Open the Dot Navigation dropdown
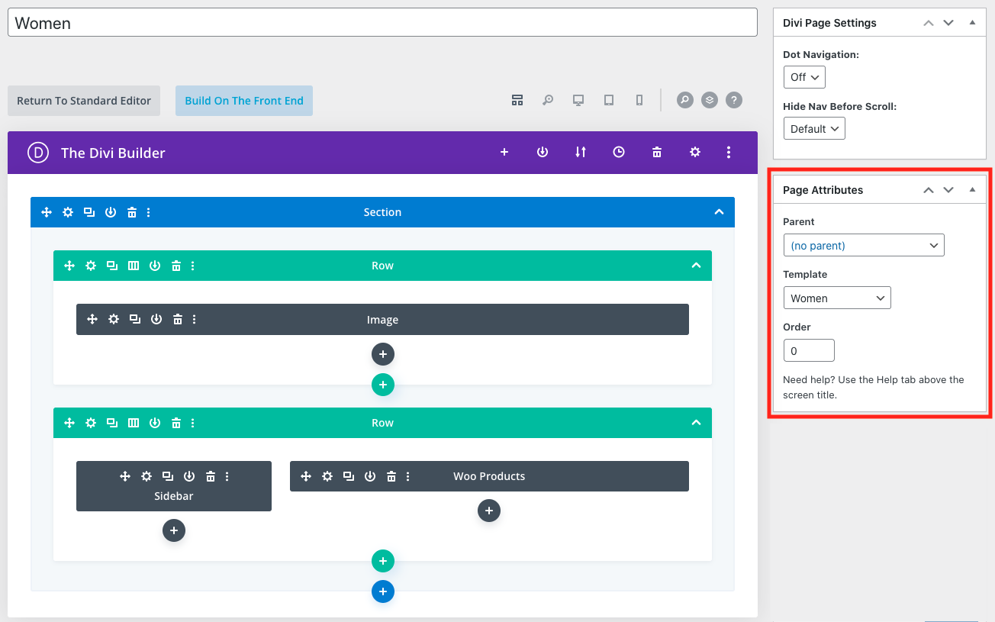Image resolution: width=995 pixels, height=622 pixels. [x=804, y=77]
